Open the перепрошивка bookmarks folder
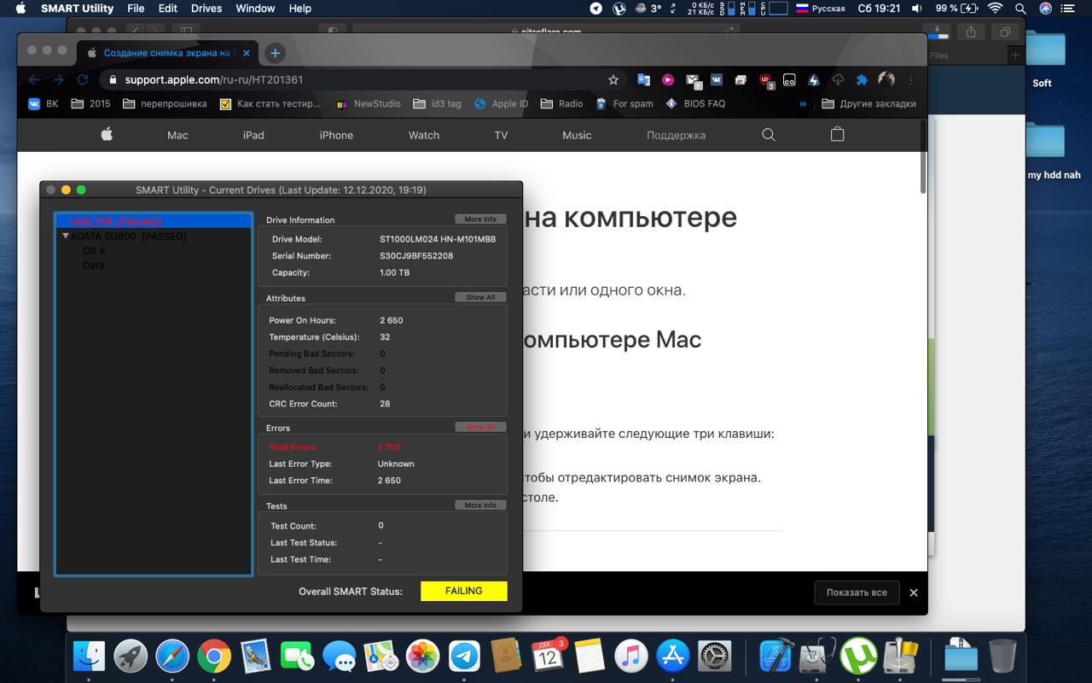The height and width of the screenshot is (683, 1092). coord(165,103)
